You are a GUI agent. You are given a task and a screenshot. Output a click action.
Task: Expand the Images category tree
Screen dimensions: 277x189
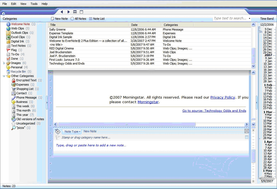(x=4, y=63)
